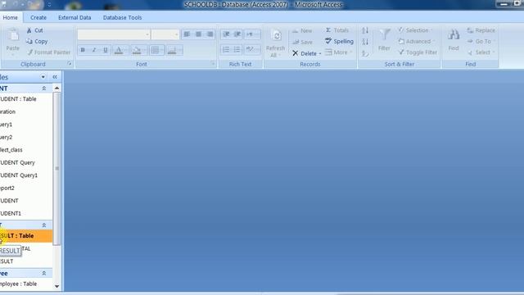Screen dimensions: 524x295
Task: Click the Copy icon
Action: 29,41
